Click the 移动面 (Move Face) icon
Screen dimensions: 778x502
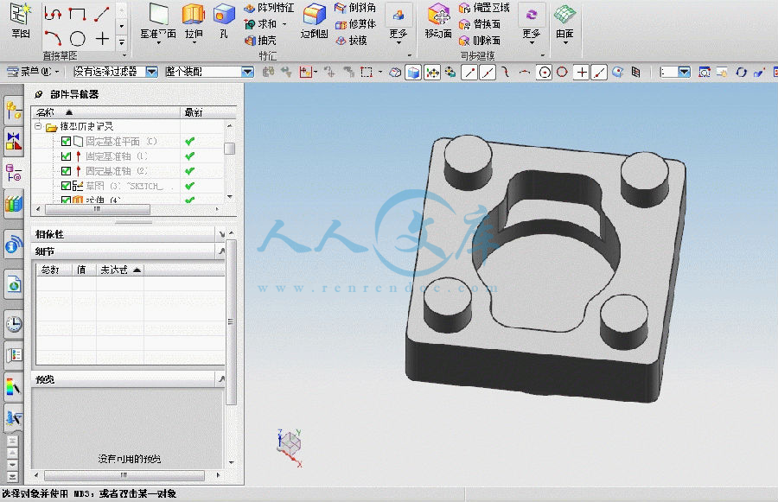438,15
